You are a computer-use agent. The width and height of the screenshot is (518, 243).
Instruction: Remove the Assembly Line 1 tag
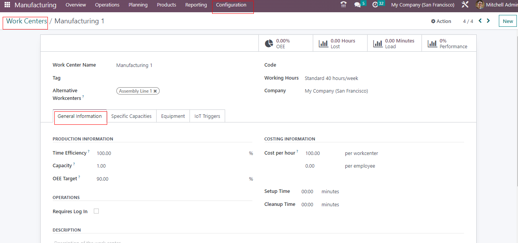click(155, 91)
